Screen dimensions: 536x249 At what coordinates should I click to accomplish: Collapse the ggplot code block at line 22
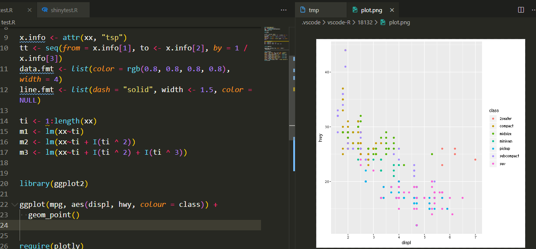[15, 204]
